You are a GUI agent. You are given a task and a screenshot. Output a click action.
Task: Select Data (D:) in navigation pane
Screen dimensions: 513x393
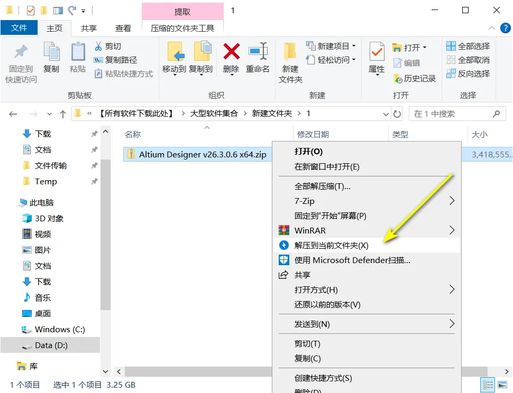click(50, 345)
